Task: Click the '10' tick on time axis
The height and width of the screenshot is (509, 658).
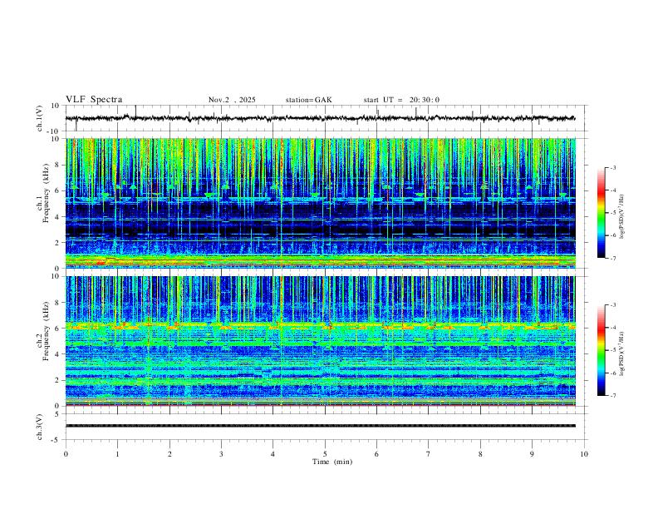Action: coord(584,454)
